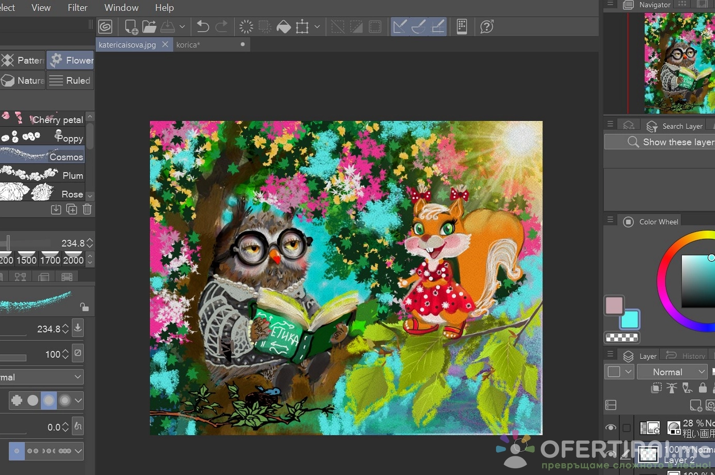Click the Save icon in command bar
The image size is (715, 475).
168,27
